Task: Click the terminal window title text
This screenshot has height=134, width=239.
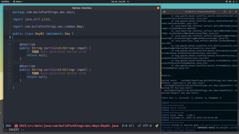Action: click(x=200, y=12)
